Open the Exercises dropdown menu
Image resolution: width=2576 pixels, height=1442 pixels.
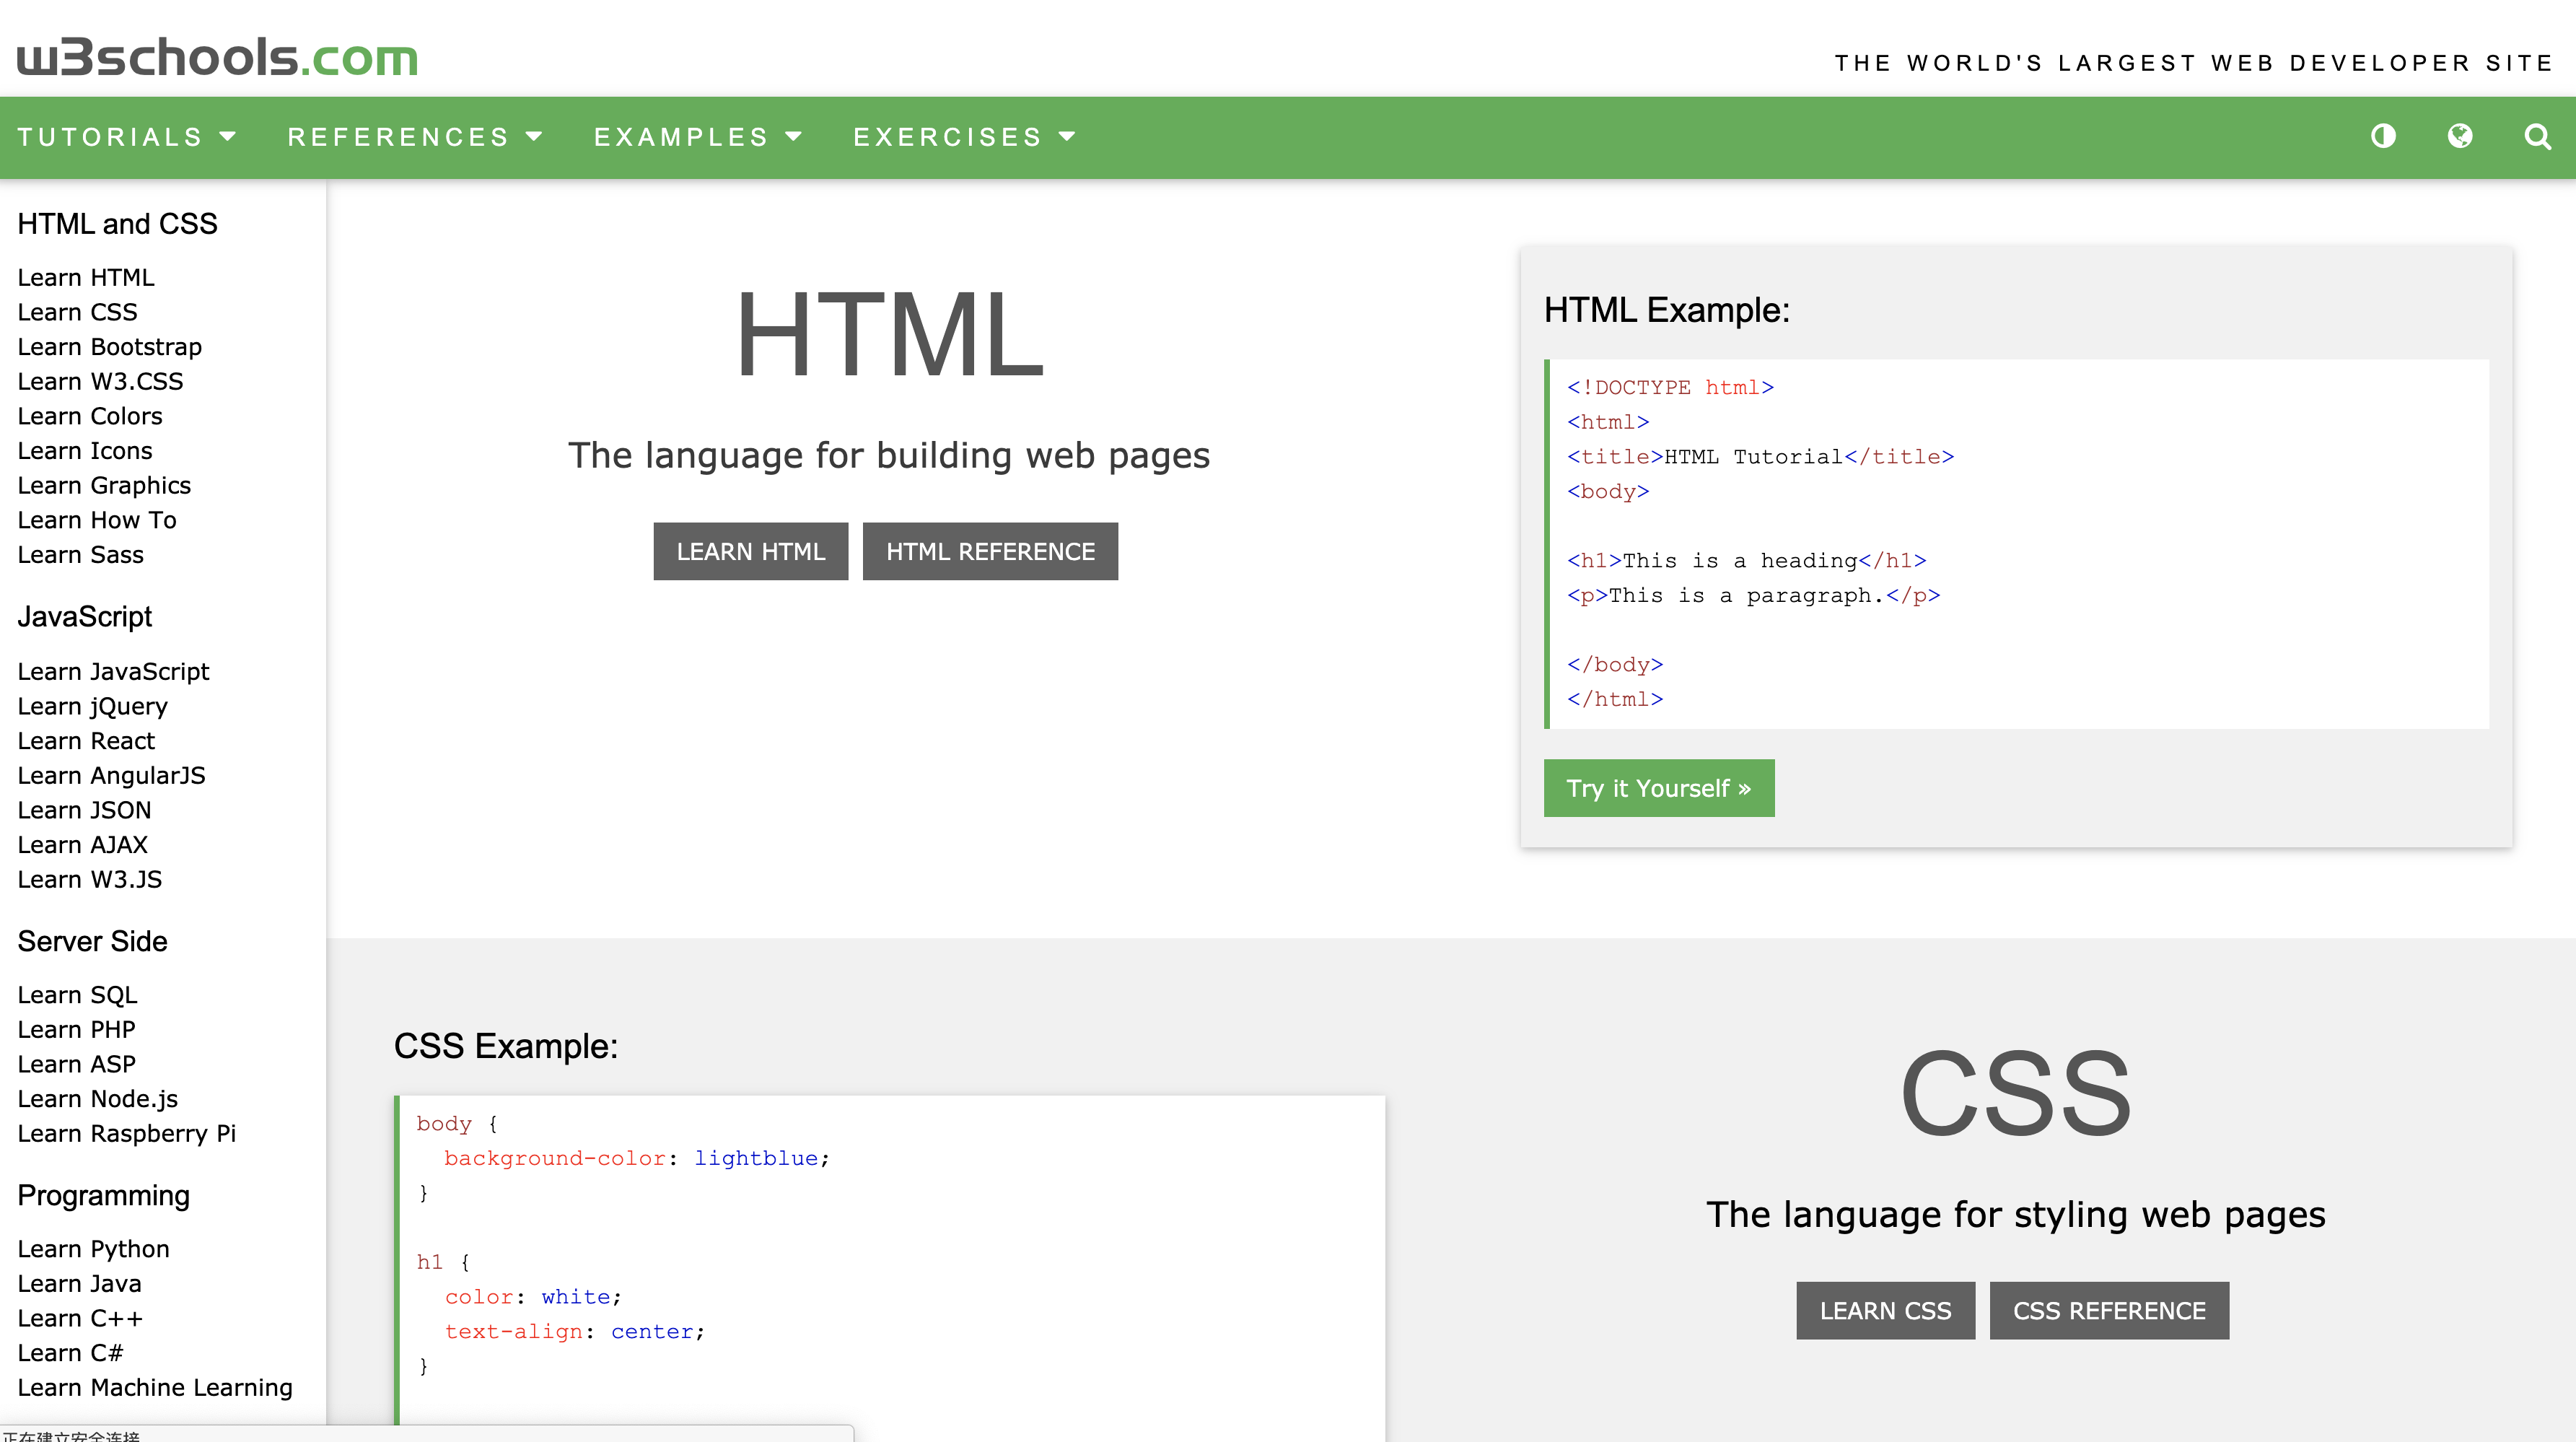pos(963,137)
